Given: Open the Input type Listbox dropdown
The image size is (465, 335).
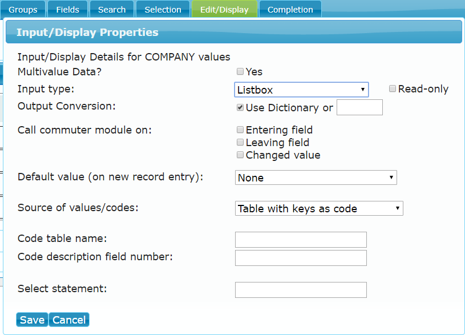Looking at the screenshot, I should click(x=301, y=90).
